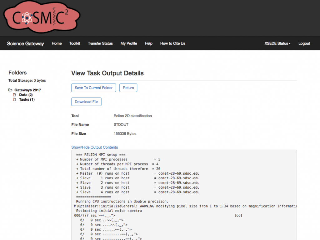Log out of the gateway
Screen dimensions: 320x240
tap(304, 43)
